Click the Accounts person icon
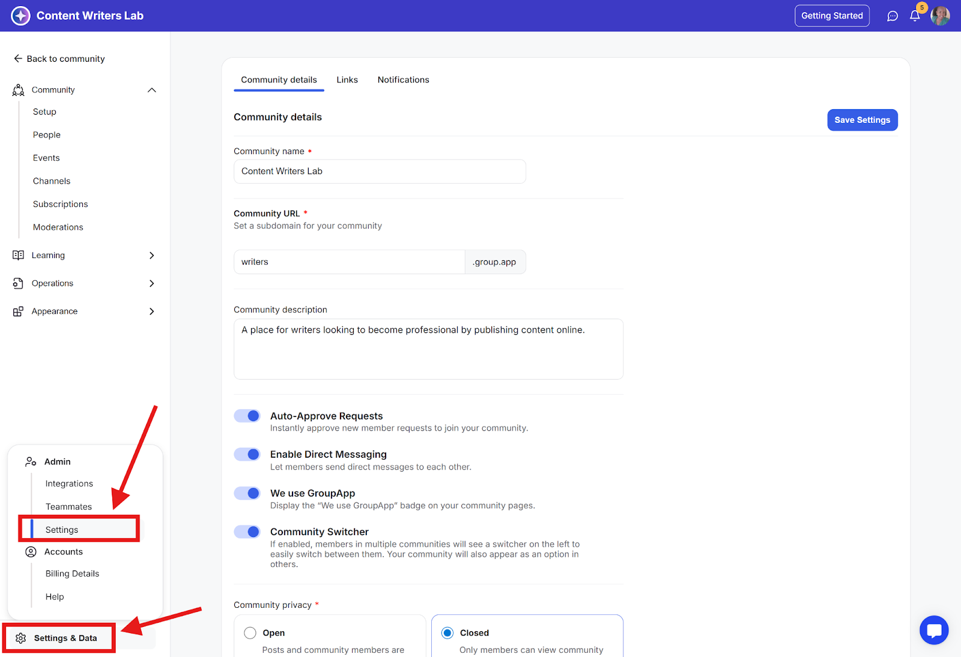The width and height of the screenshot is (961, 657). pyautogui.click(x=31, y=552)
